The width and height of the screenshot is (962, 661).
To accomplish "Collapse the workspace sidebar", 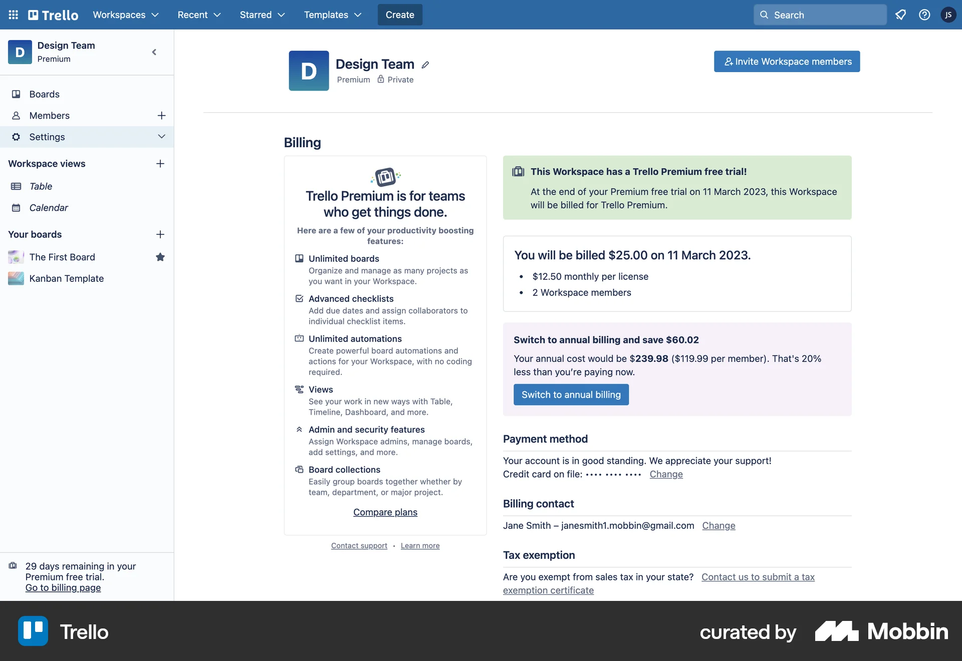I will click(x=154, y=52).
